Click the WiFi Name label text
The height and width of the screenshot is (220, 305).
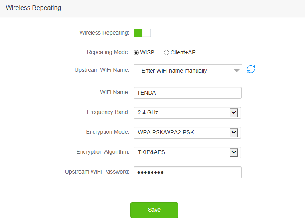pos(114,93)
